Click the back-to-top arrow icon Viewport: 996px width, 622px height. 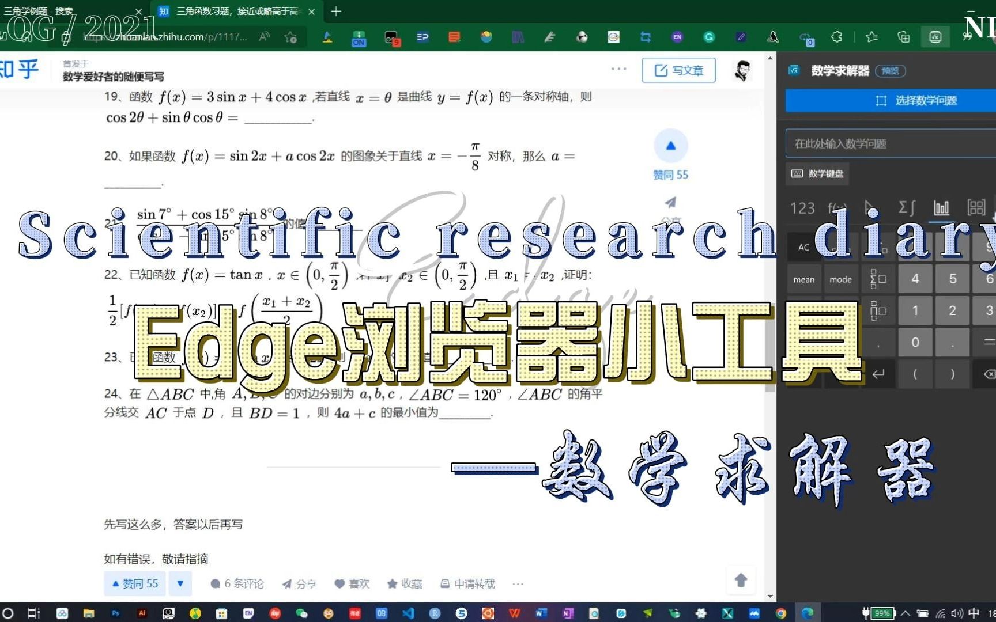741,580
